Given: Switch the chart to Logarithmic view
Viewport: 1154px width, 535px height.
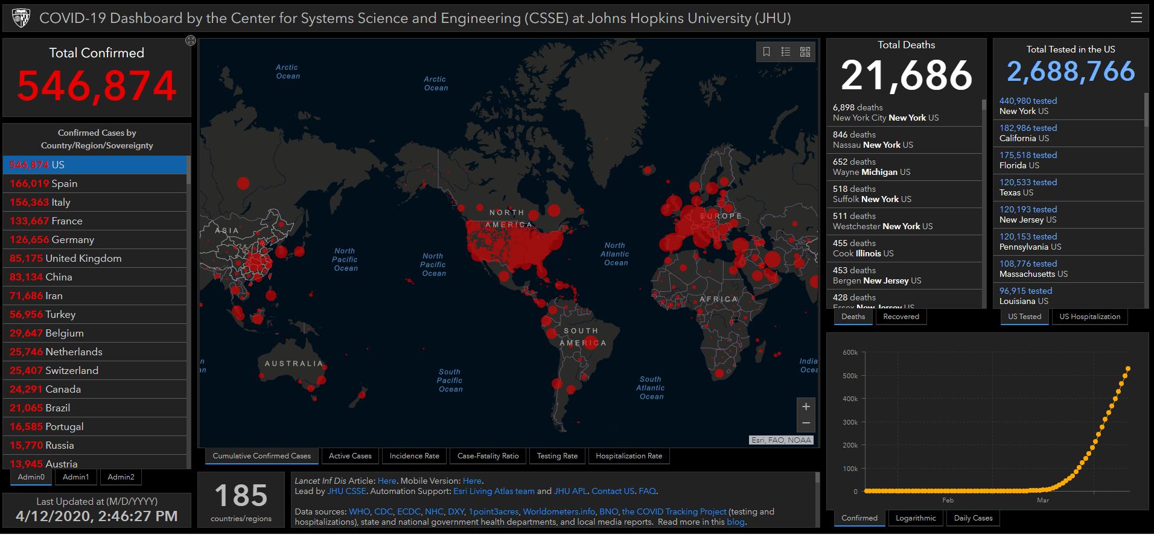Looking at the screenshot, I should (916, 518).
